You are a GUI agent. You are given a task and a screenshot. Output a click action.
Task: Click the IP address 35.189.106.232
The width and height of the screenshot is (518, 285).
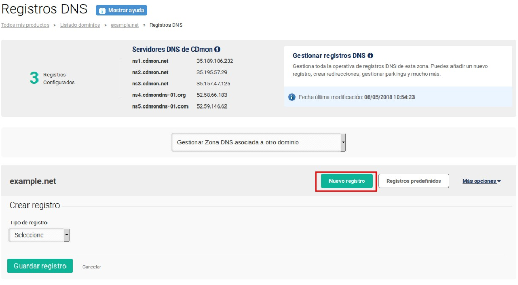(x=214, y=61)
